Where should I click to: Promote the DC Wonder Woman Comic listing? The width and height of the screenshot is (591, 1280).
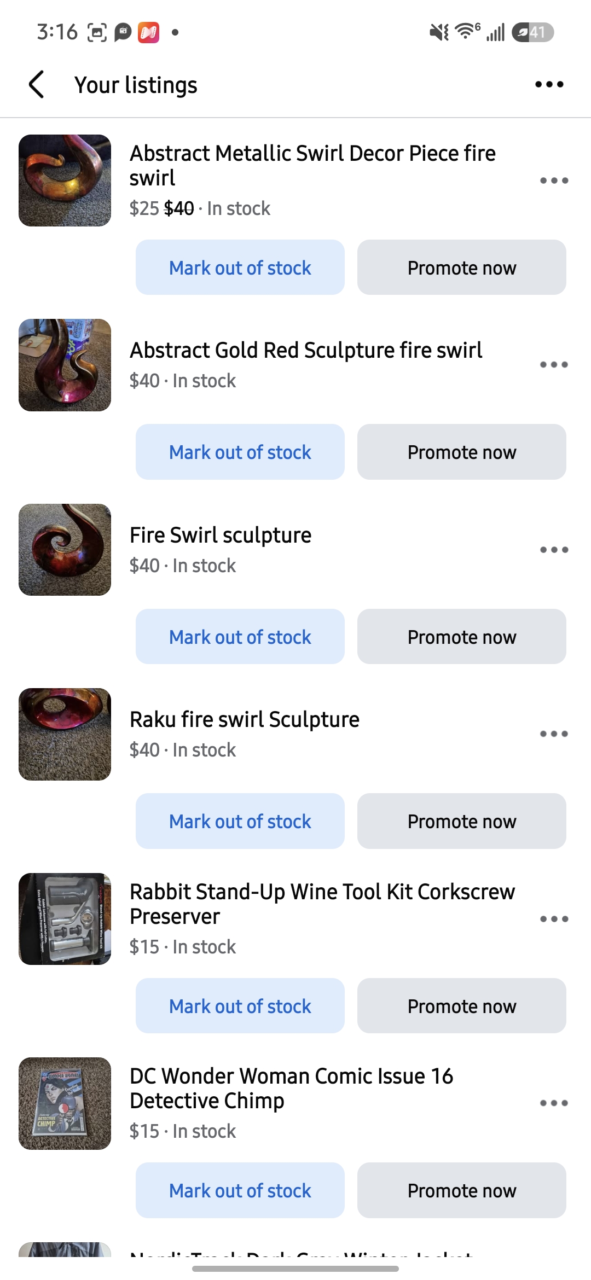(462, 1190)
